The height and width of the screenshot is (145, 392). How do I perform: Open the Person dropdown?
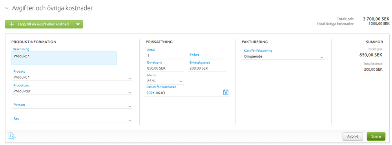coord(72,105)
